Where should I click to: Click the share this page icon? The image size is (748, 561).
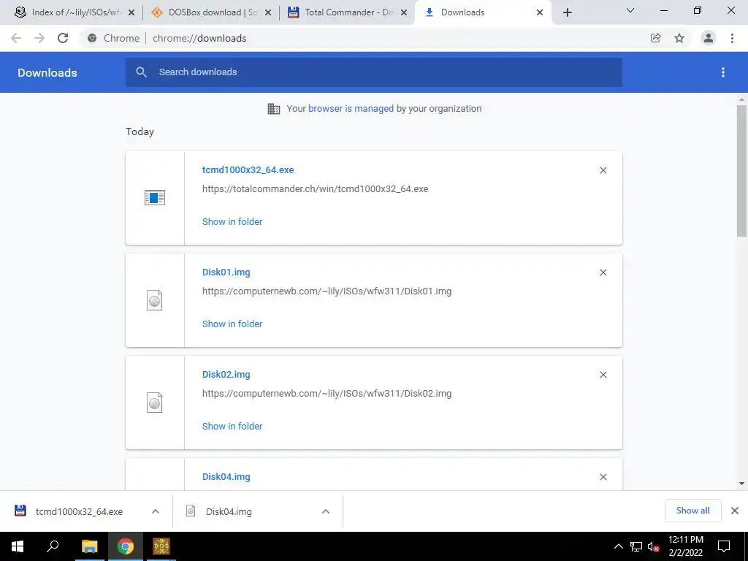(655, 38)
